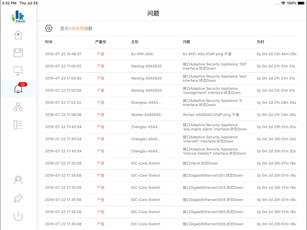
Task: Select the BJ-WiFi-ASA host cell
Action: point(142,54)
